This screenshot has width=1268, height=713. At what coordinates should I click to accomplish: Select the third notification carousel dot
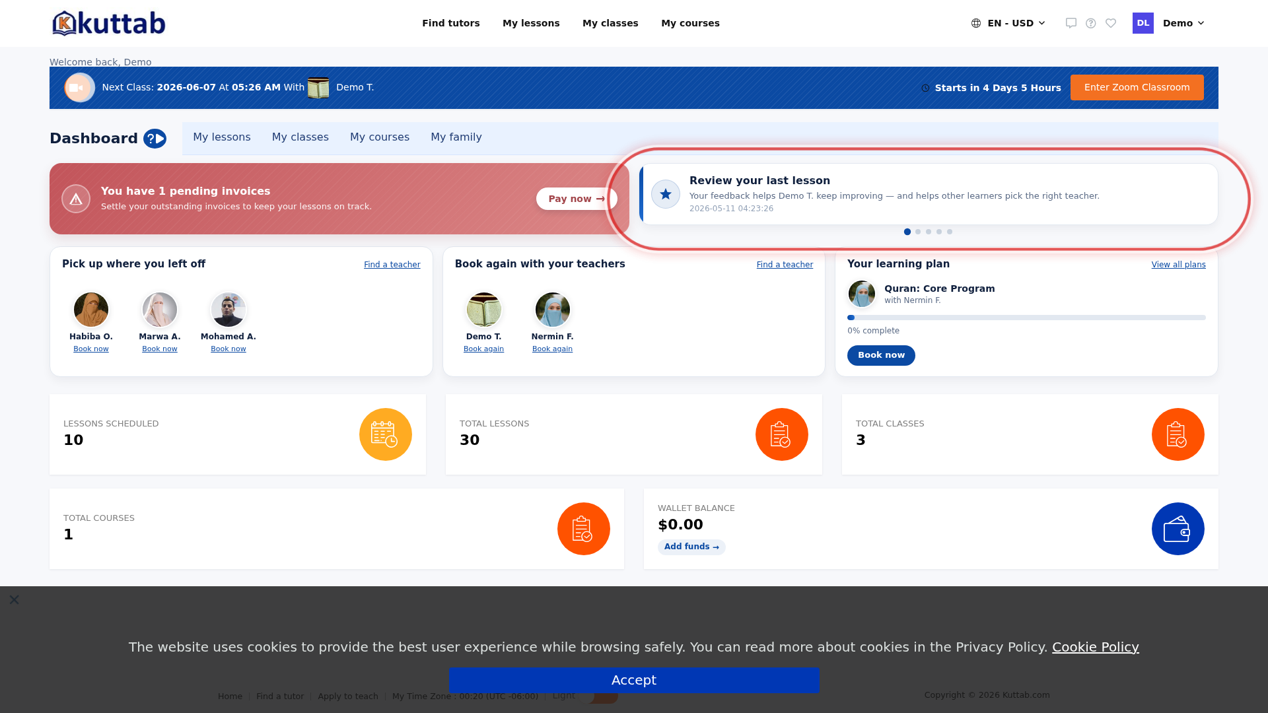pyautogui.click(x=929, y=232)
